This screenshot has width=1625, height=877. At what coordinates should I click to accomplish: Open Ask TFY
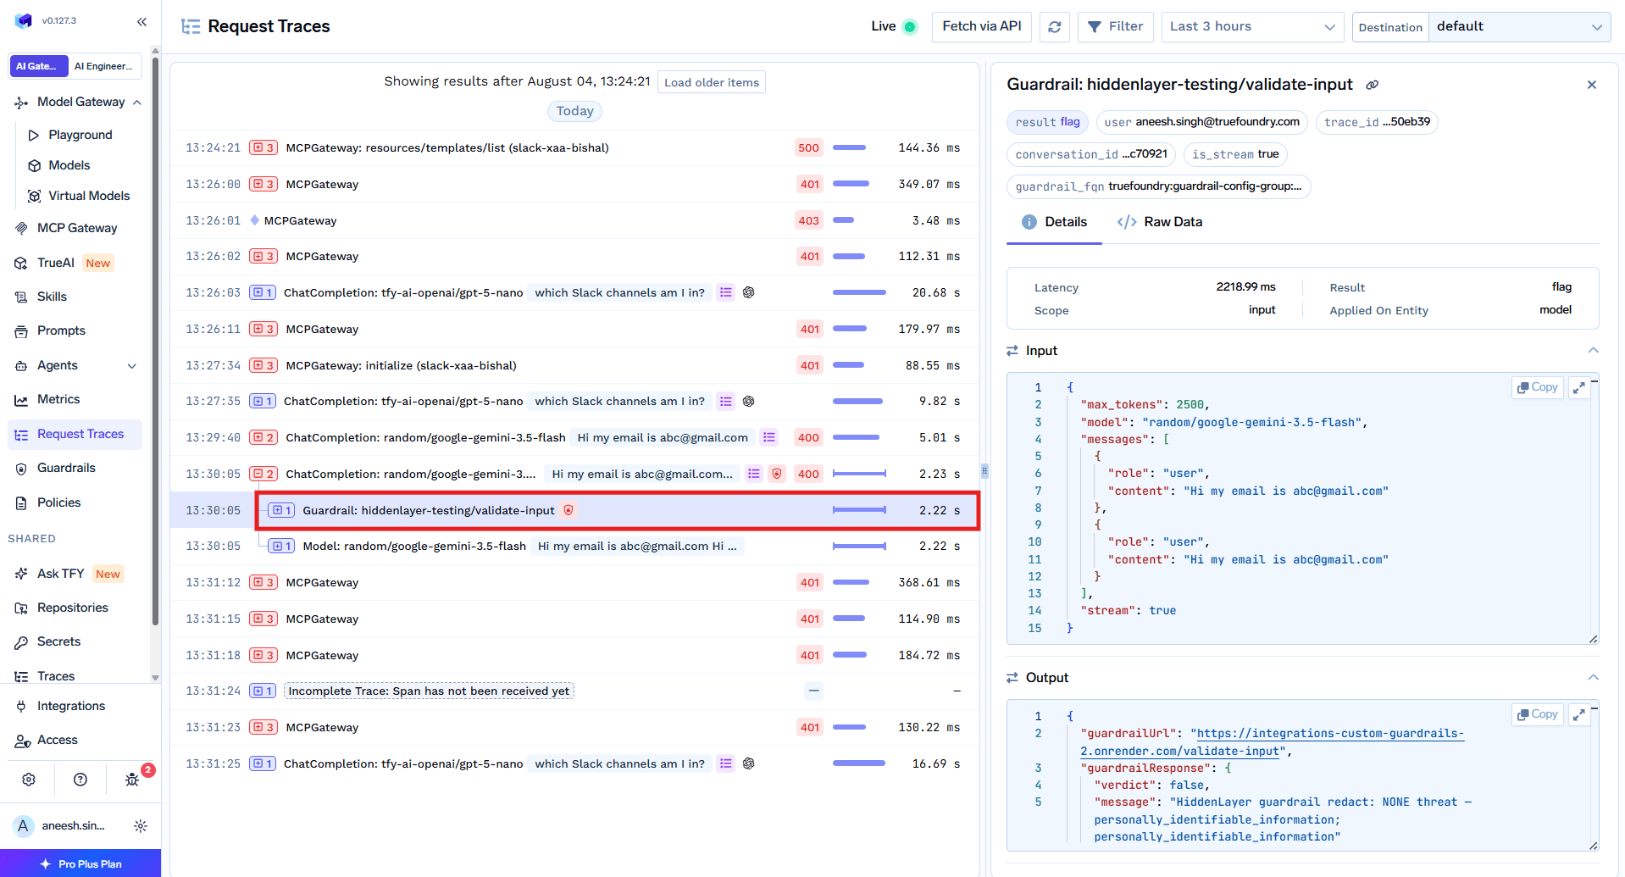click(x=60, y=574)
